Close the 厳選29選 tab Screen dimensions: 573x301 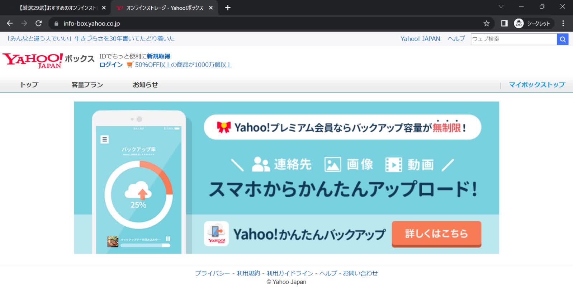[104, 8]
